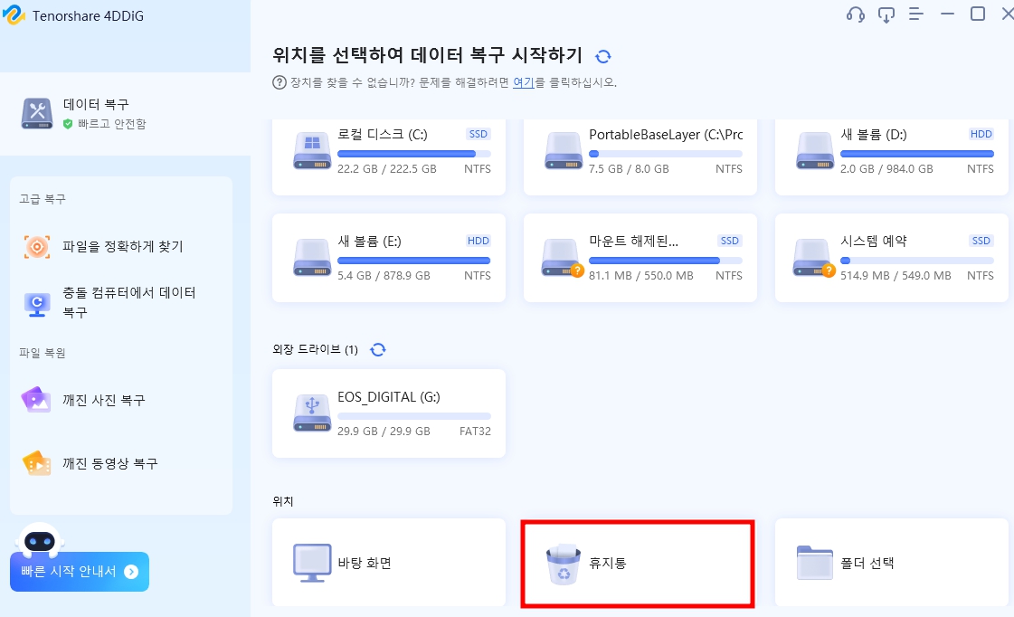Click the refresh icon next to the main heading

[x=602, y=56]
